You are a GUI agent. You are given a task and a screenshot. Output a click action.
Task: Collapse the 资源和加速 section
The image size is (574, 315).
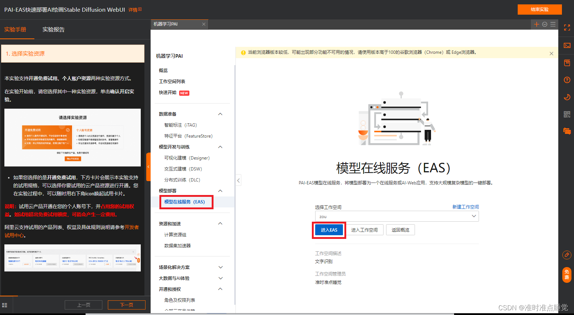click(x=220, y=224)
